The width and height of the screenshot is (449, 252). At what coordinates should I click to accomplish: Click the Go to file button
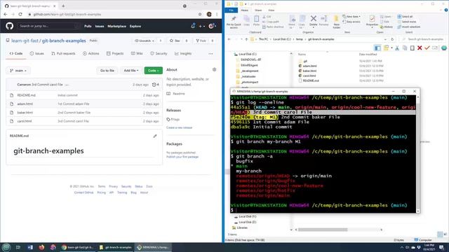107,70
